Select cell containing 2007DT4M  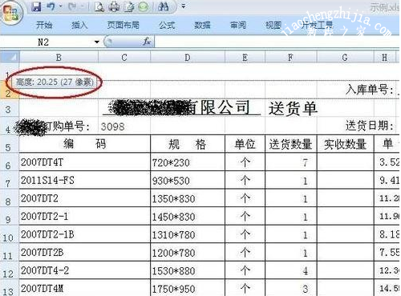pyautogui.click(x=85, y=288)
